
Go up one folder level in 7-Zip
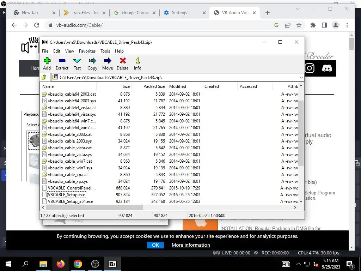click(x=44, y=77)
